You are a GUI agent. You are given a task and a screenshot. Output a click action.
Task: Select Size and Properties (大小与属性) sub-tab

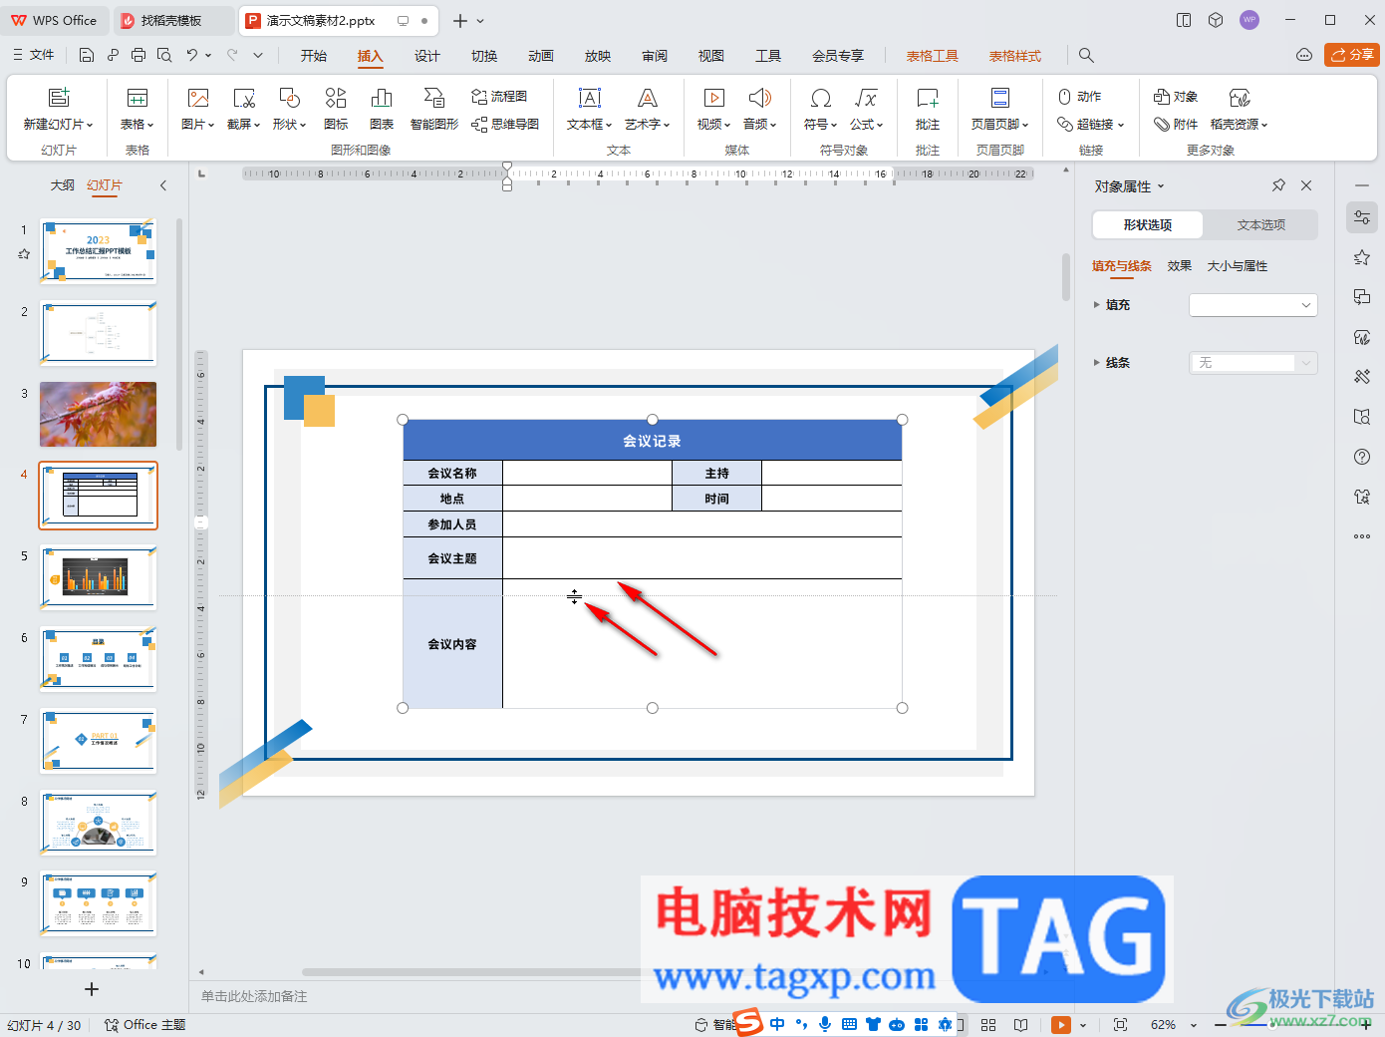[x=1238, y=266]
